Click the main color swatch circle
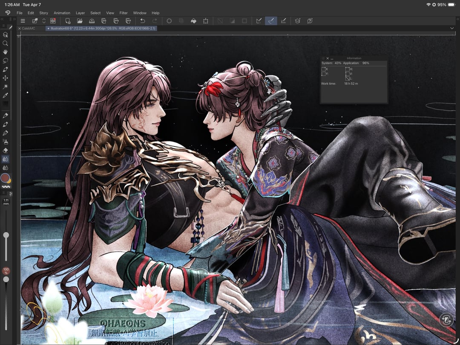The height and width of the screenshot is (345, 460). [x=5, y=177]
